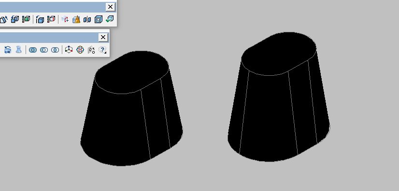Select the Copy Faces tool
The height and width of the screenshot is (191, 399).
tap(15, 19)
